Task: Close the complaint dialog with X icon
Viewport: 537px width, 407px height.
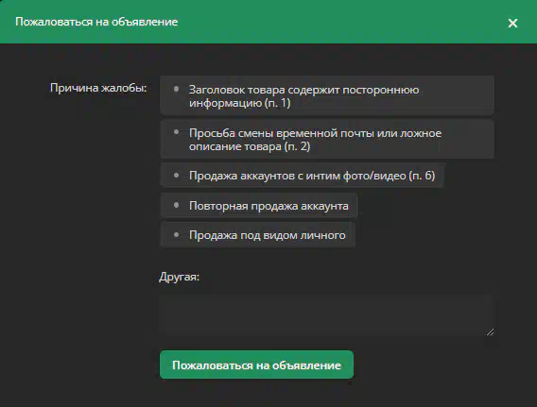Action: [512, 23]
